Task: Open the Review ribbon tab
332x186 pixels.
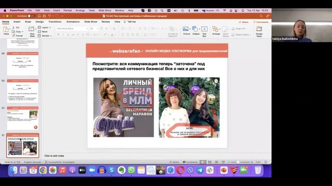Action: pyautogui.click(x=106, y=22)
